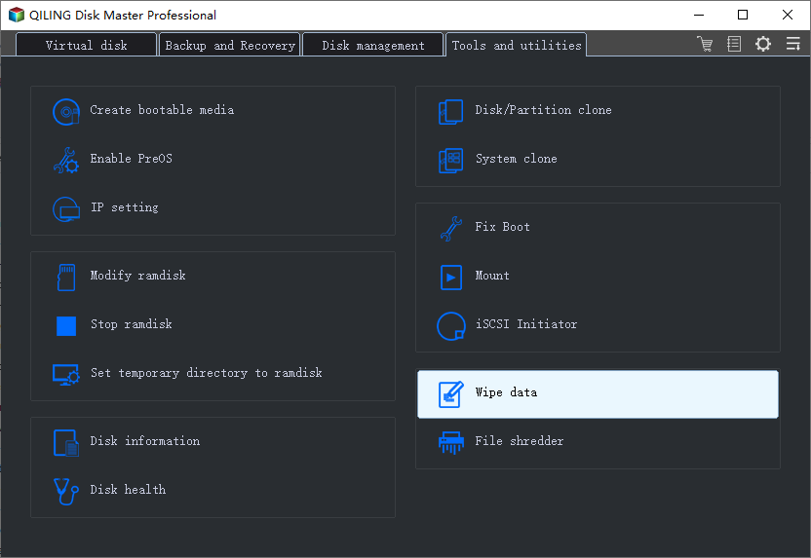This screenshot has width=811, height=558.
Task: Open the shopping cart purchase icon
Action: pyautogui.click(x=705, y=44)
